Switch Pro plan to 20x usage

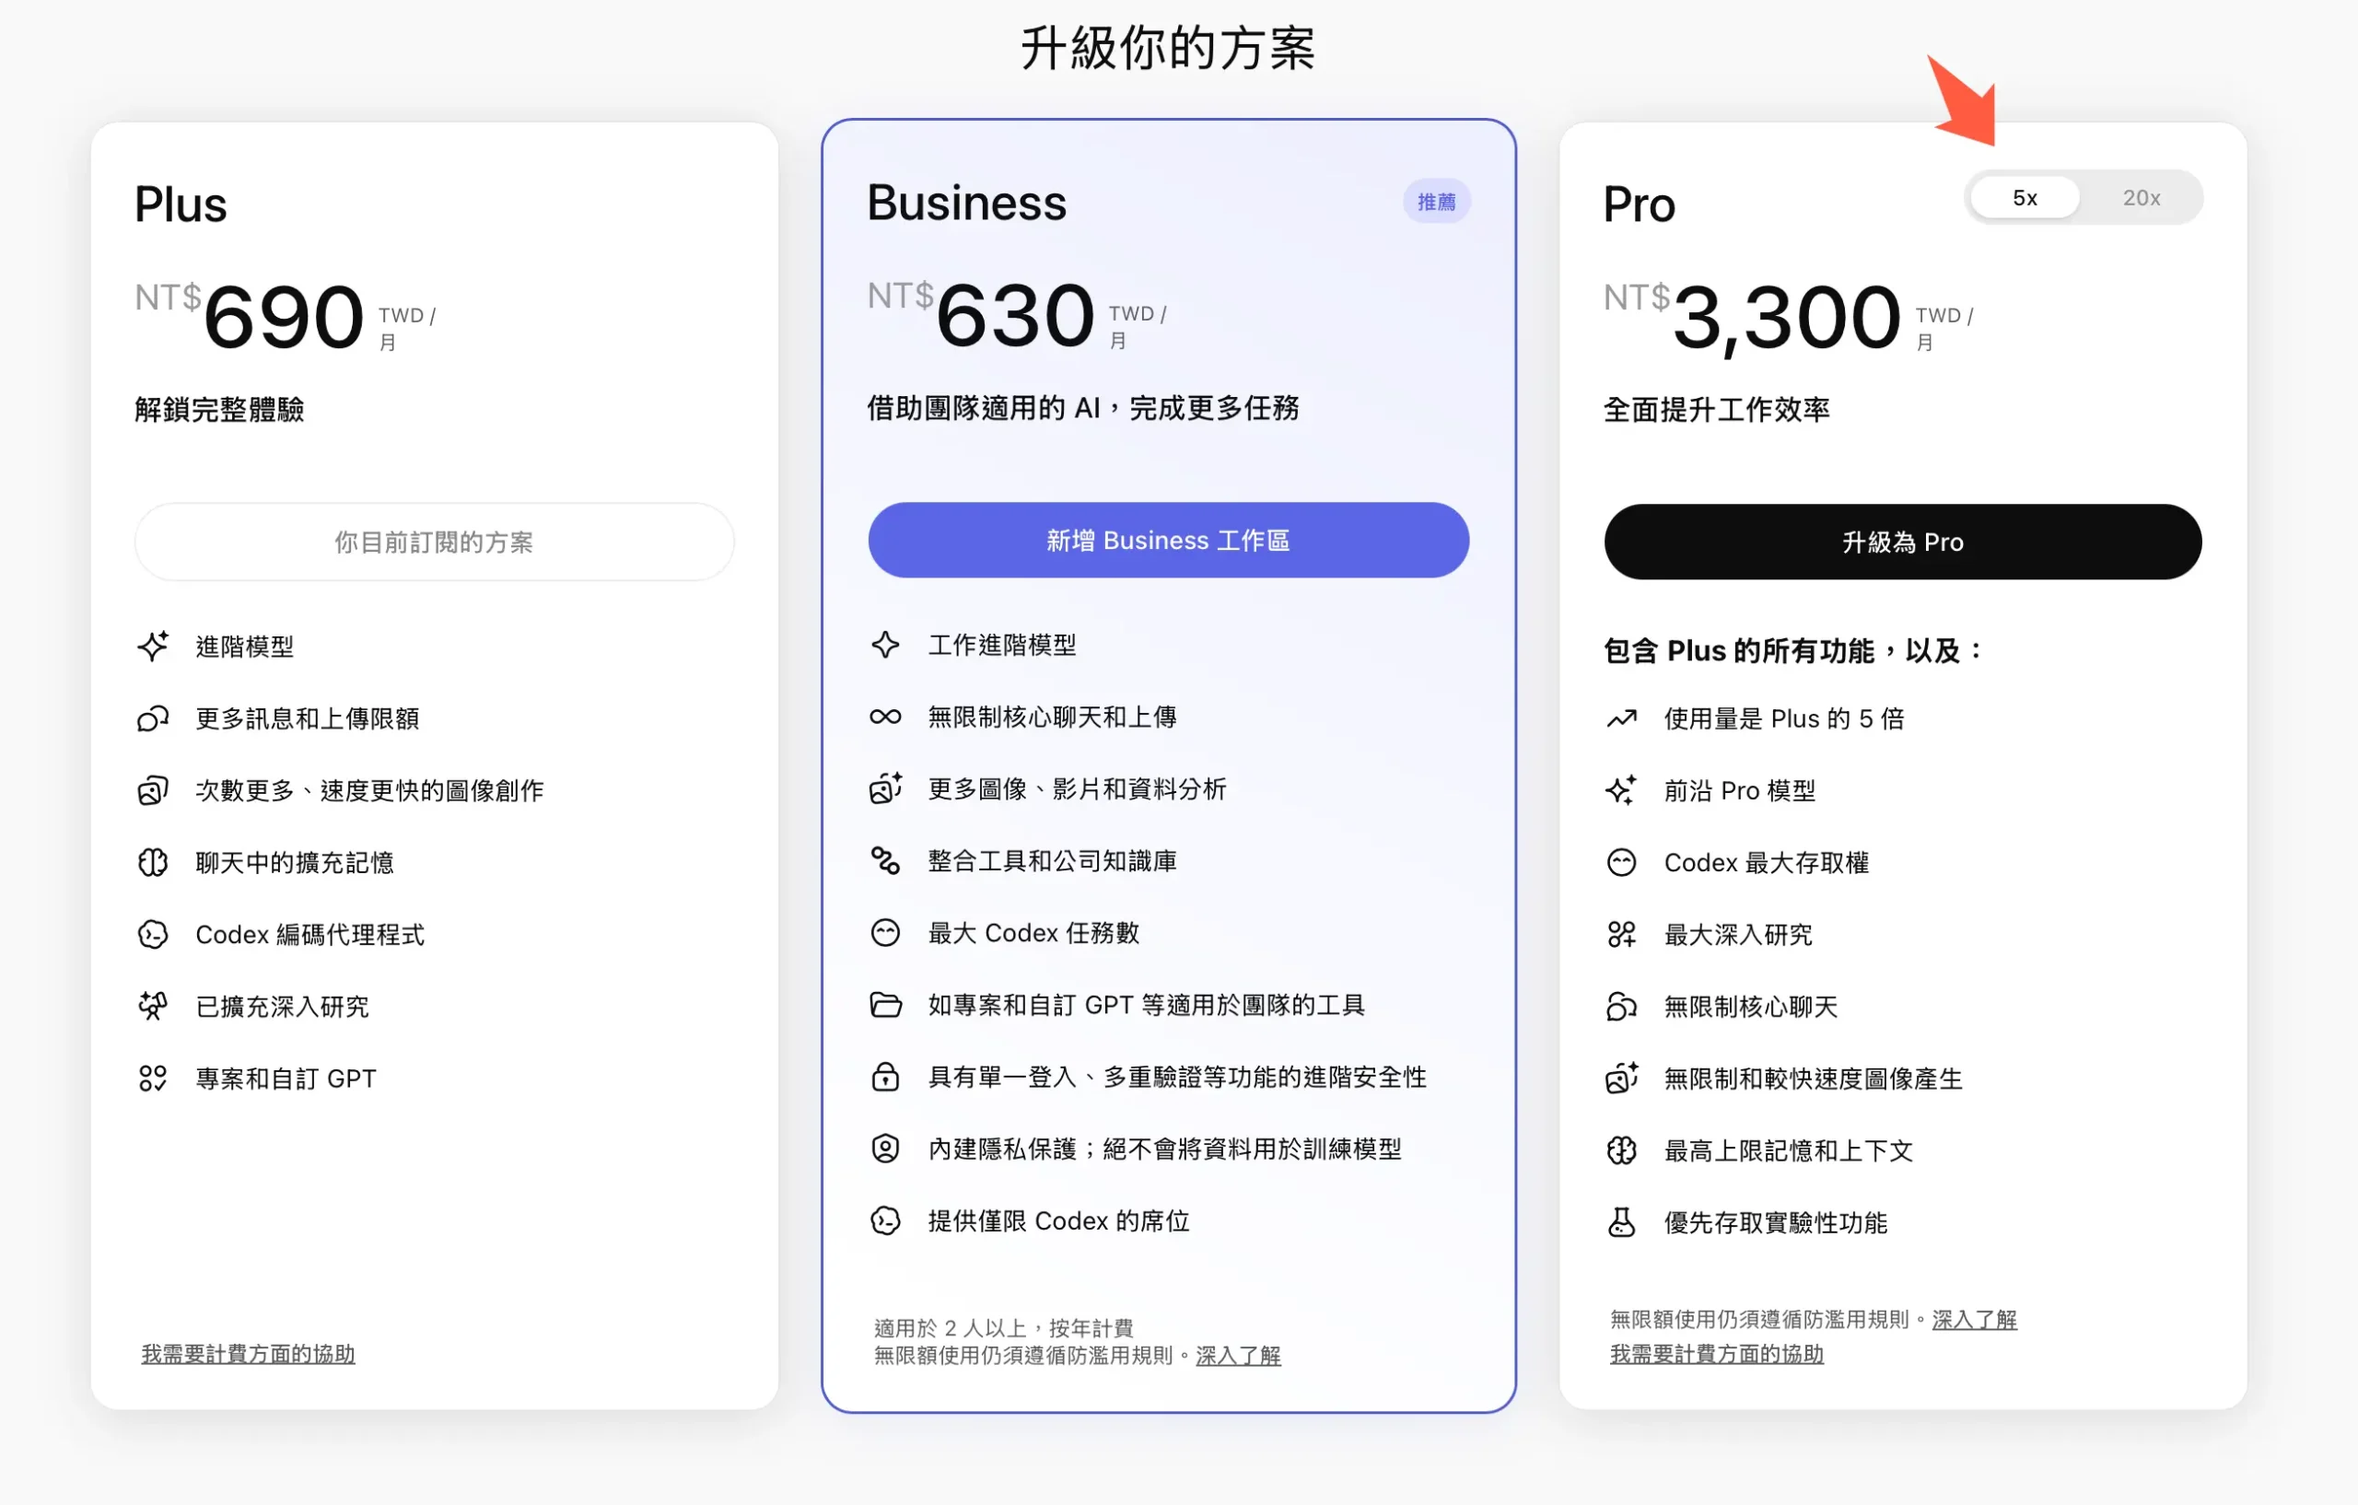click(x=2141, y=198)
